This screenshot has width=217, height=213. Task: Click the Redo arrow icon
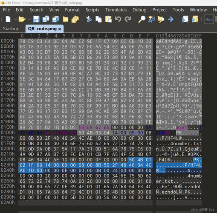(x=128, y=19)
